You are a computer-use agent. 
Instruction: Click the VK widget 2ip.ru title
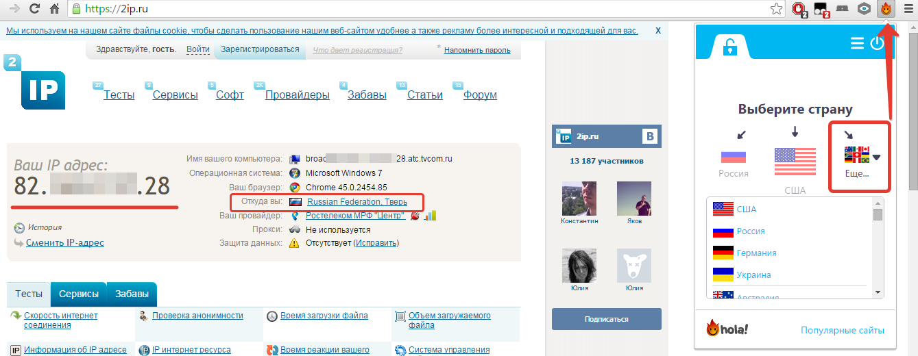pyautogui.click(x=587, y=136)
